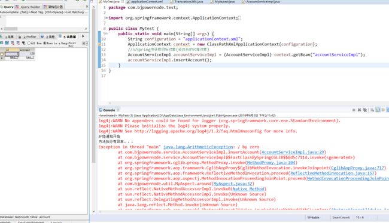The width and height of the screenshot is (389, 223).
Task: Click the Database: testinnodb Table: account status text
Action: (25, 217)
